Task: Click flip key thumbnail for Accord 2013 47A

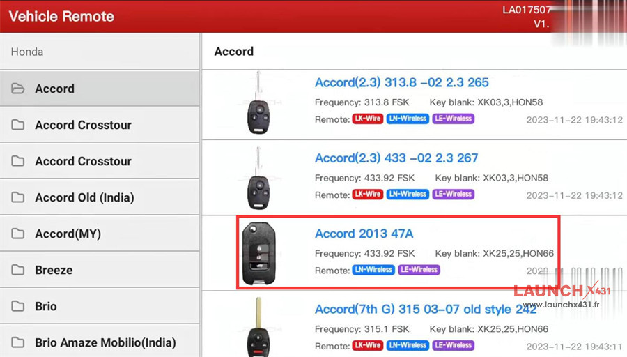Action: [258, 253]
